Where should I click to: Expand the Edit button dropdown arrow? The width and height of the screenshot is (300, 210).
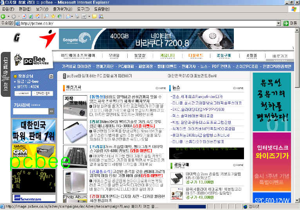tap(89, 17)
